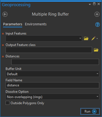Enable the Outside Polygons Only checkbox

tap(7, 103)
